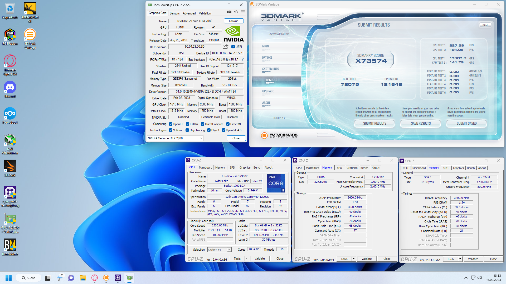506x284 pixels.
Task: Open 3DMark2001 SE desktop shortcut
Action: click(x=30, y=12)
